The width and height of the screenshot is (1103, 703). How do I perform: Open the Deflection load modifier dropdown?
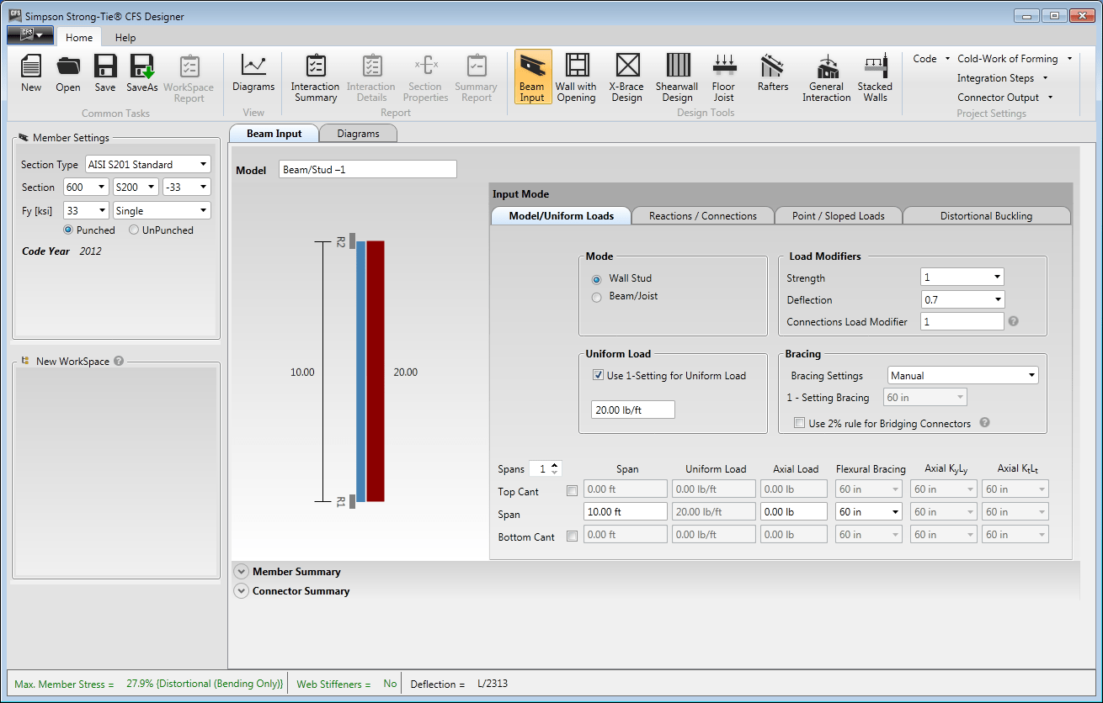962,299
